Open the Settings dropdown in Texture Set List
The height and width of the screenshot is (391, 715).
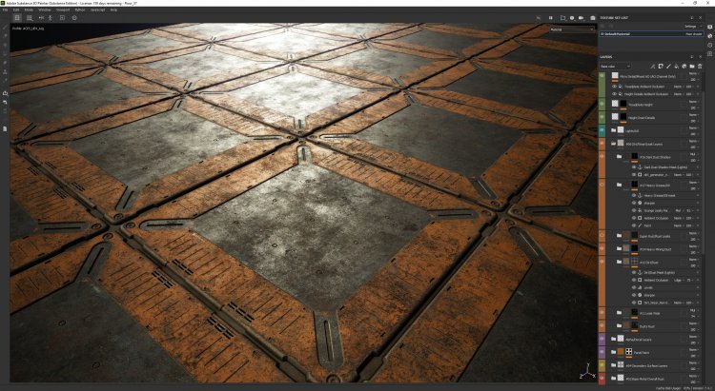coord(692,27)
